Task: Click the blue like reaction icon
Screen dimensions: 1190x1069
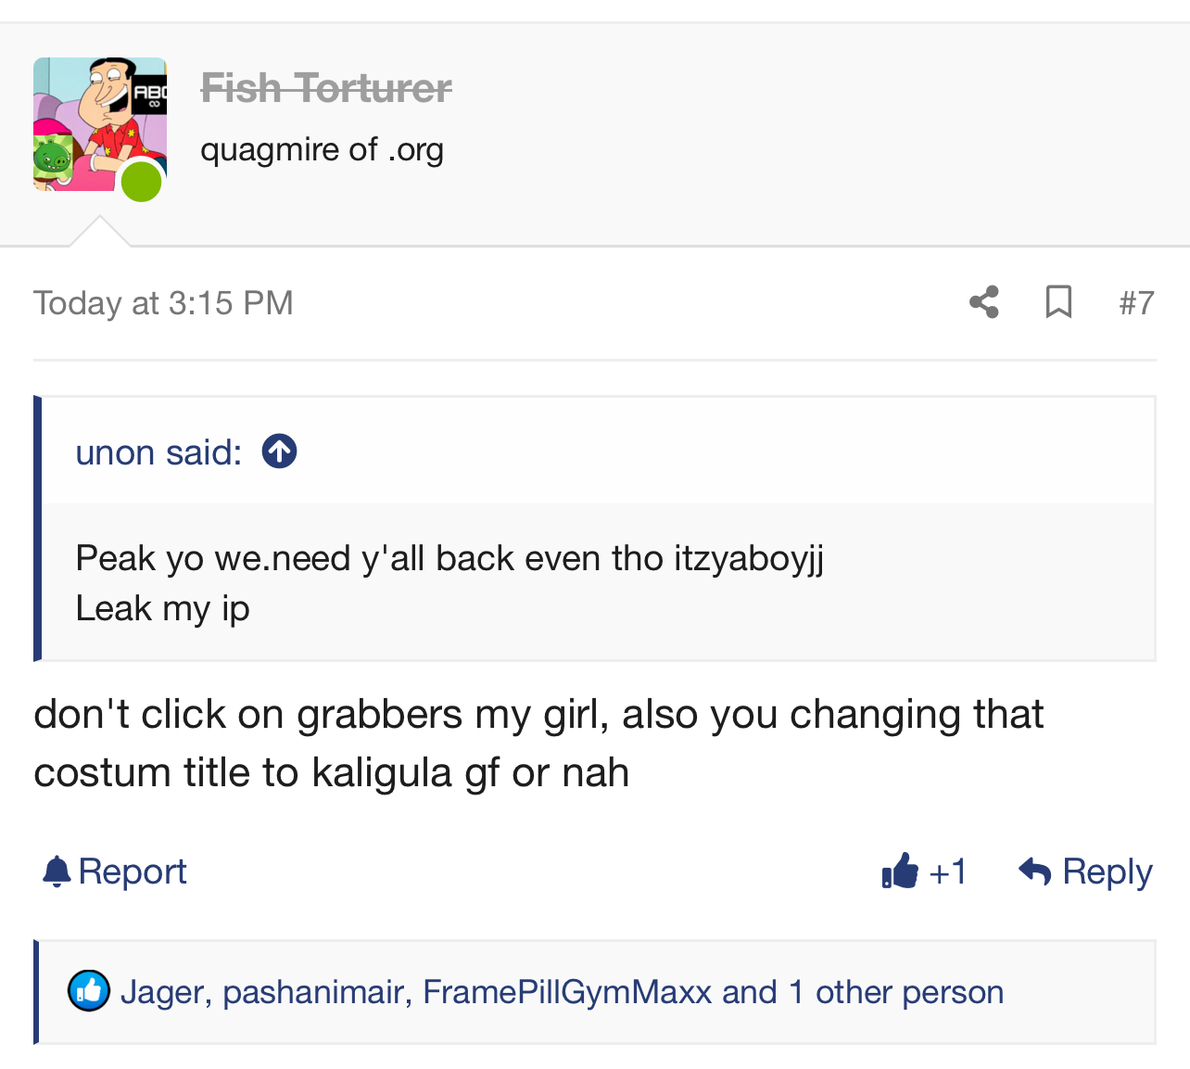Action: point(89,991)
